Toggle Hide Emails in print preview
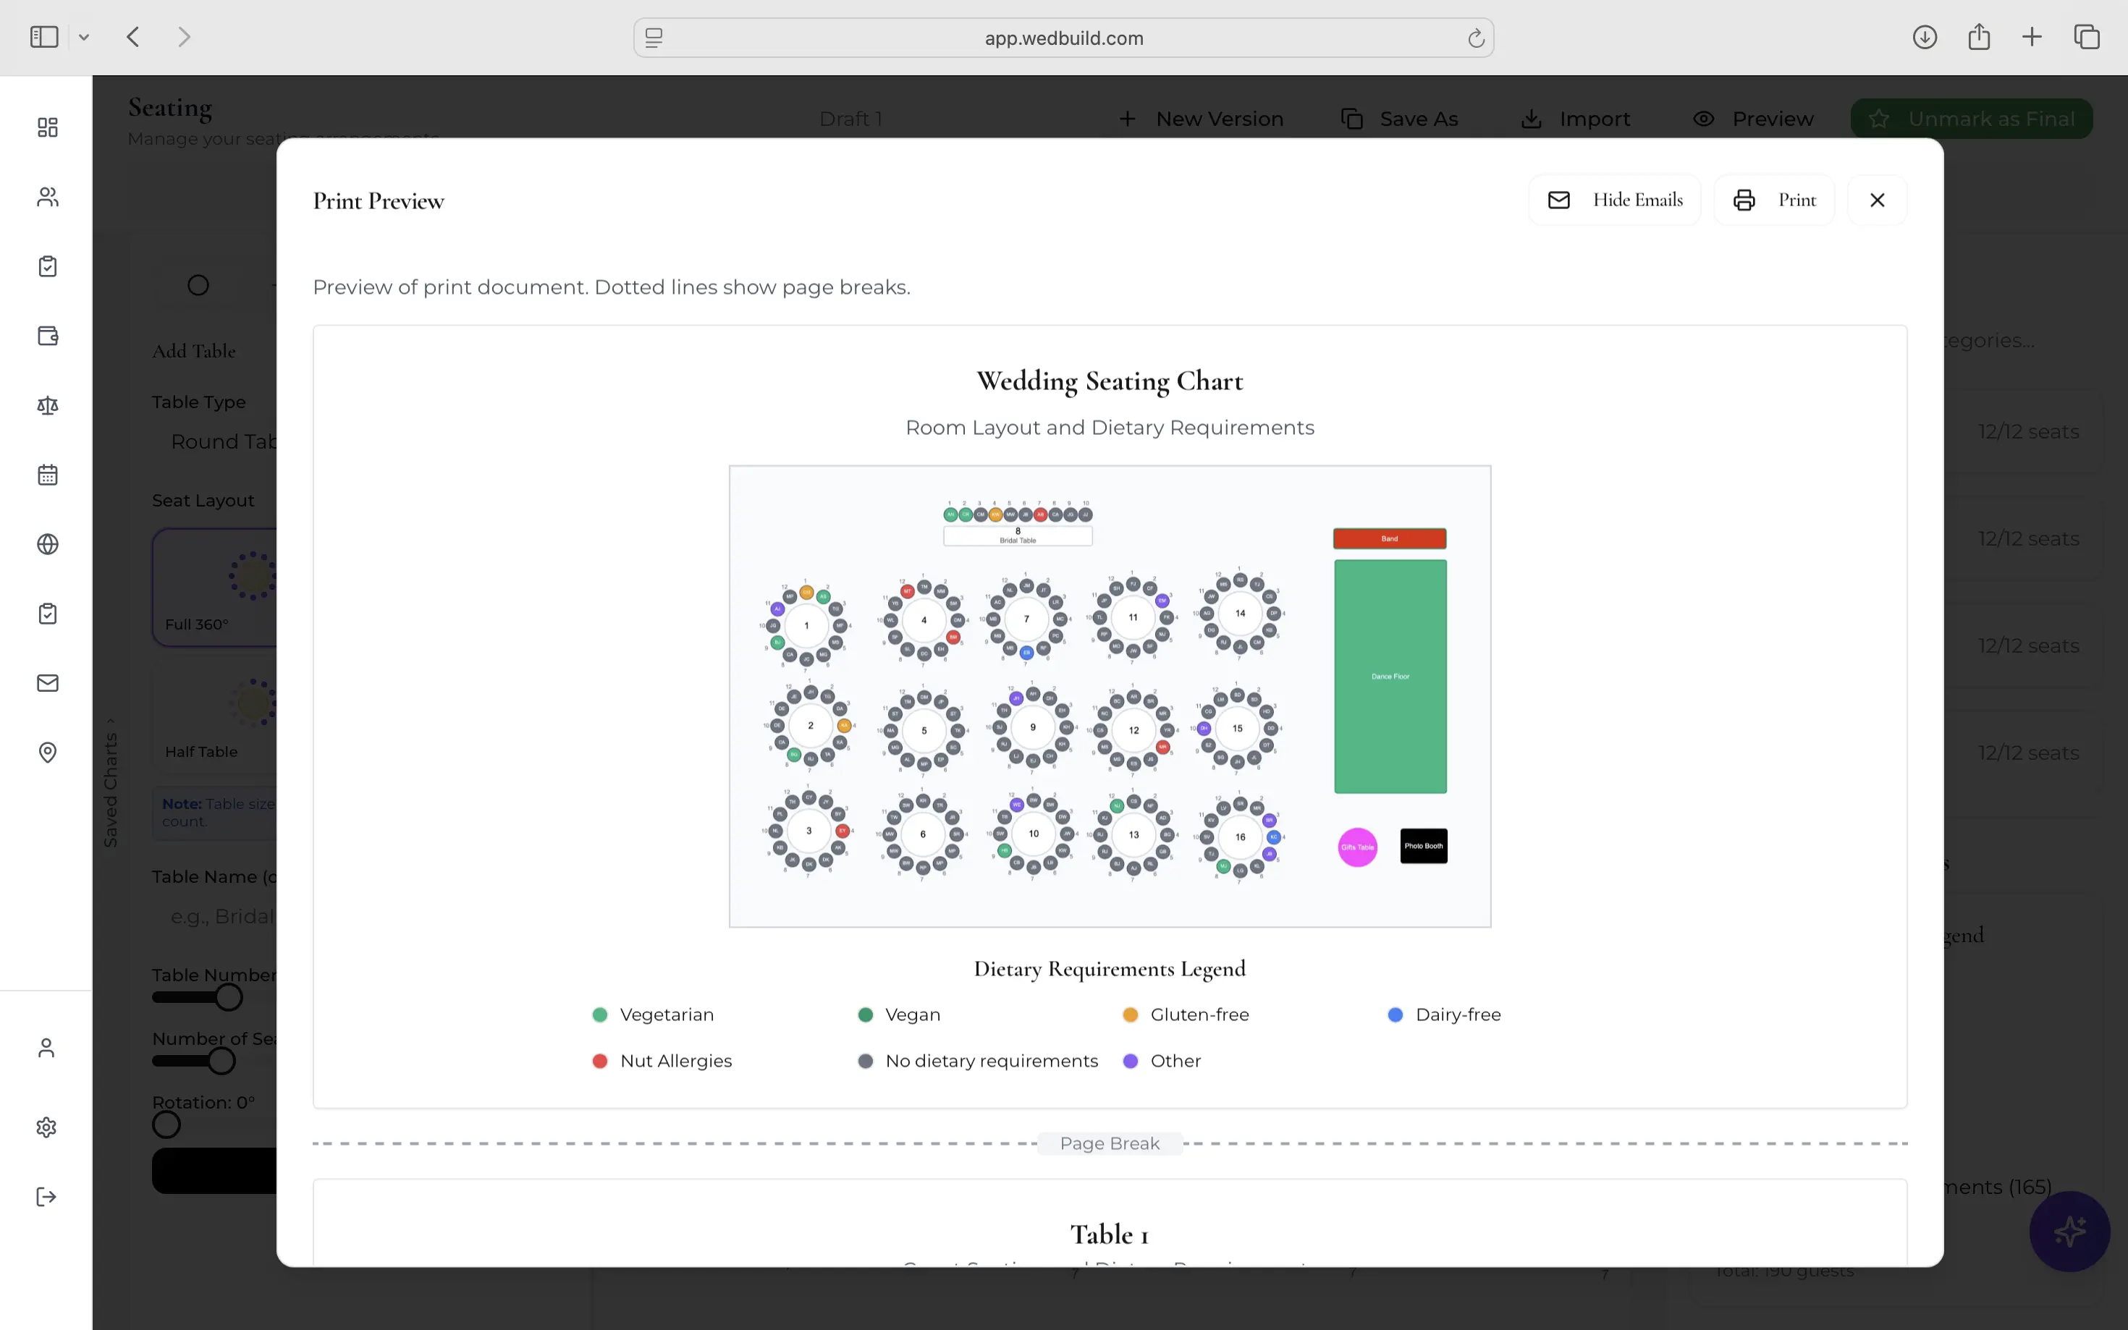Image resolution: width=2128 pixels, height=1330 pixels. pos(1614,200)
